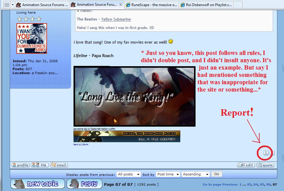284x191 pixels.
Task: Click the Go button
Action: [x=217, y=174]
